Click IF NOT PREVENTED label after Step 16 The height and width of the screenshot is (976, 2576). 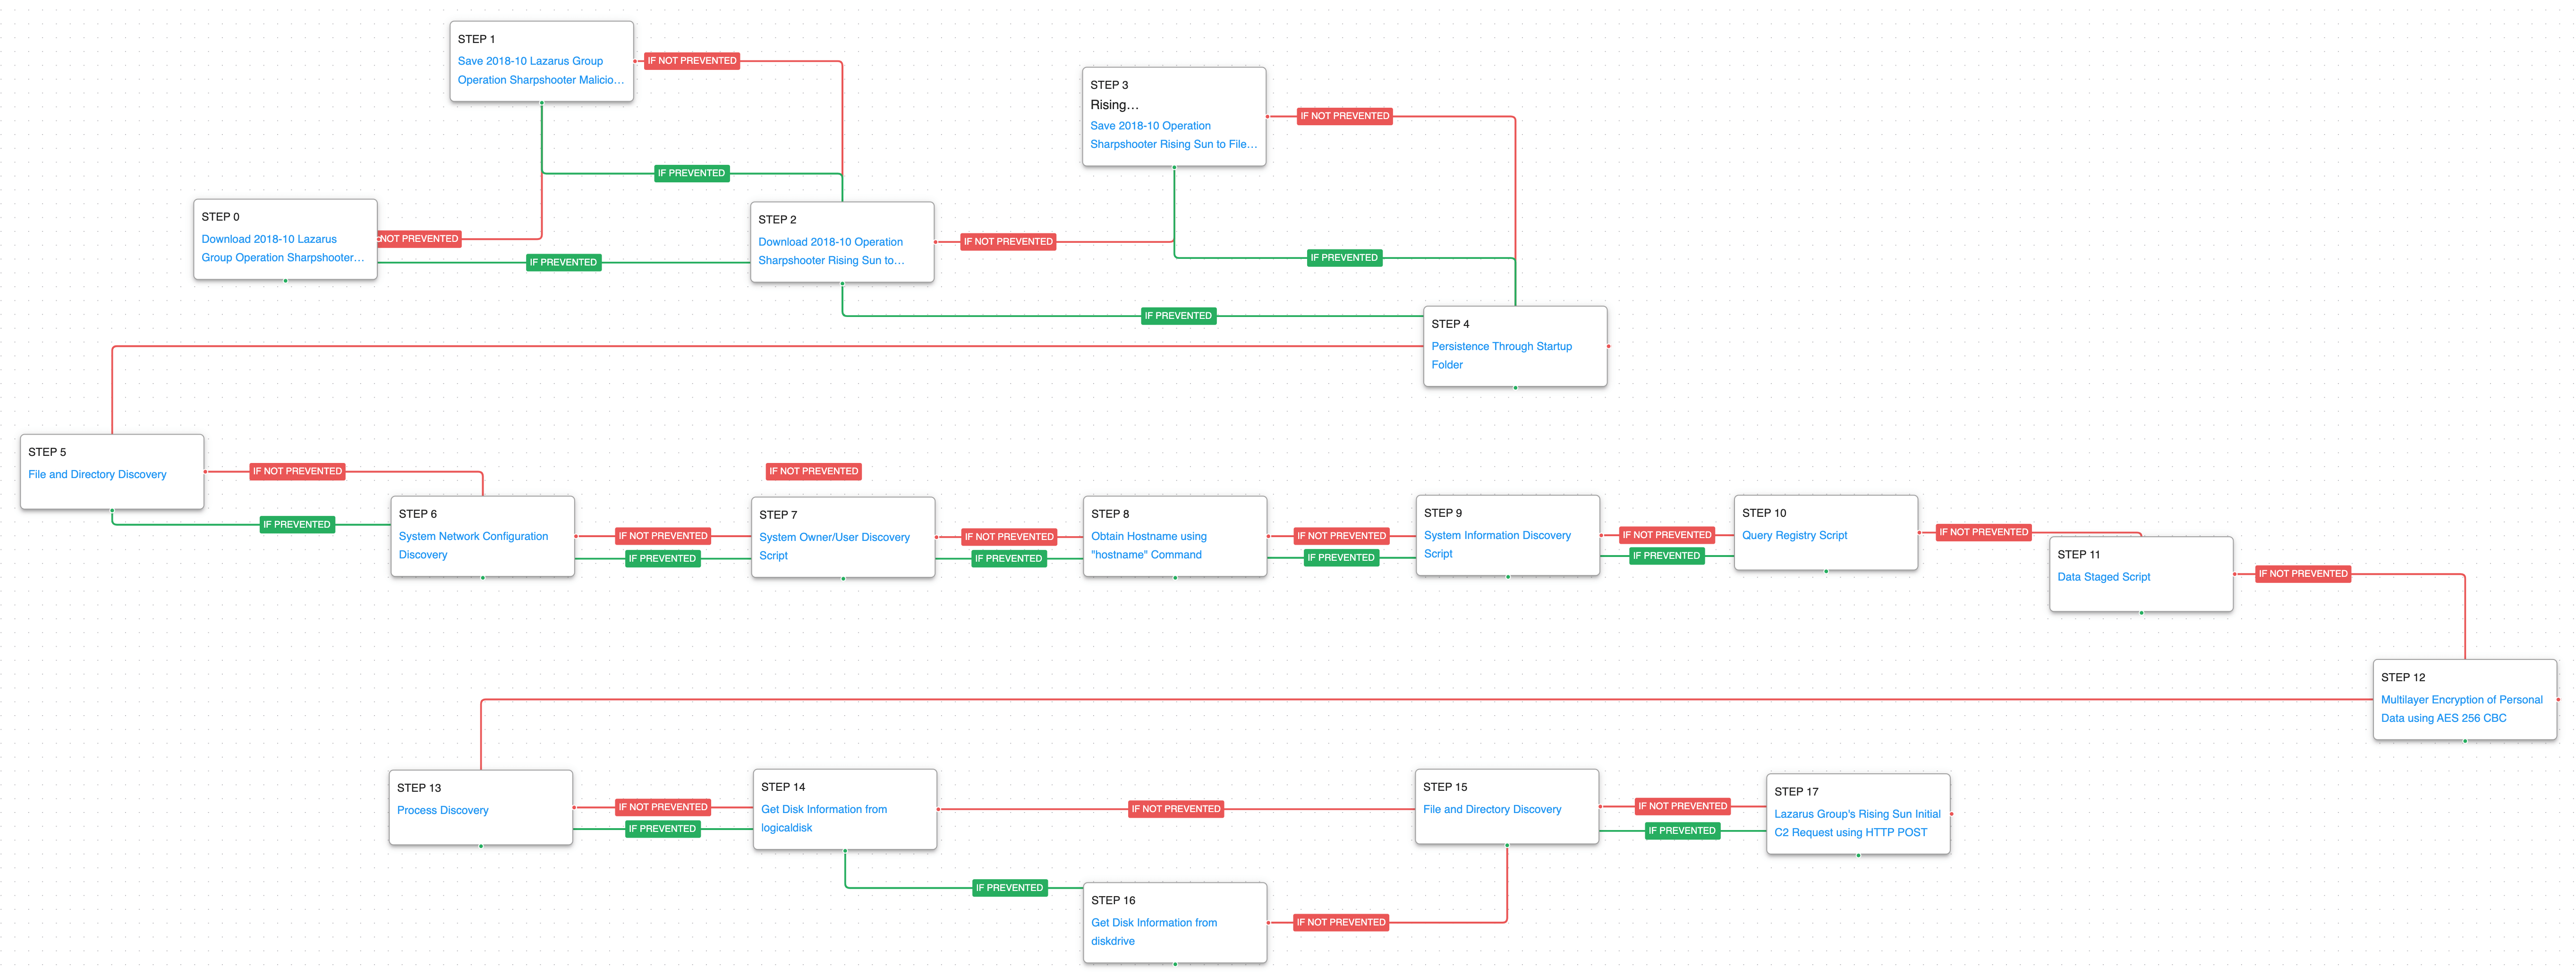[1340, 923]
